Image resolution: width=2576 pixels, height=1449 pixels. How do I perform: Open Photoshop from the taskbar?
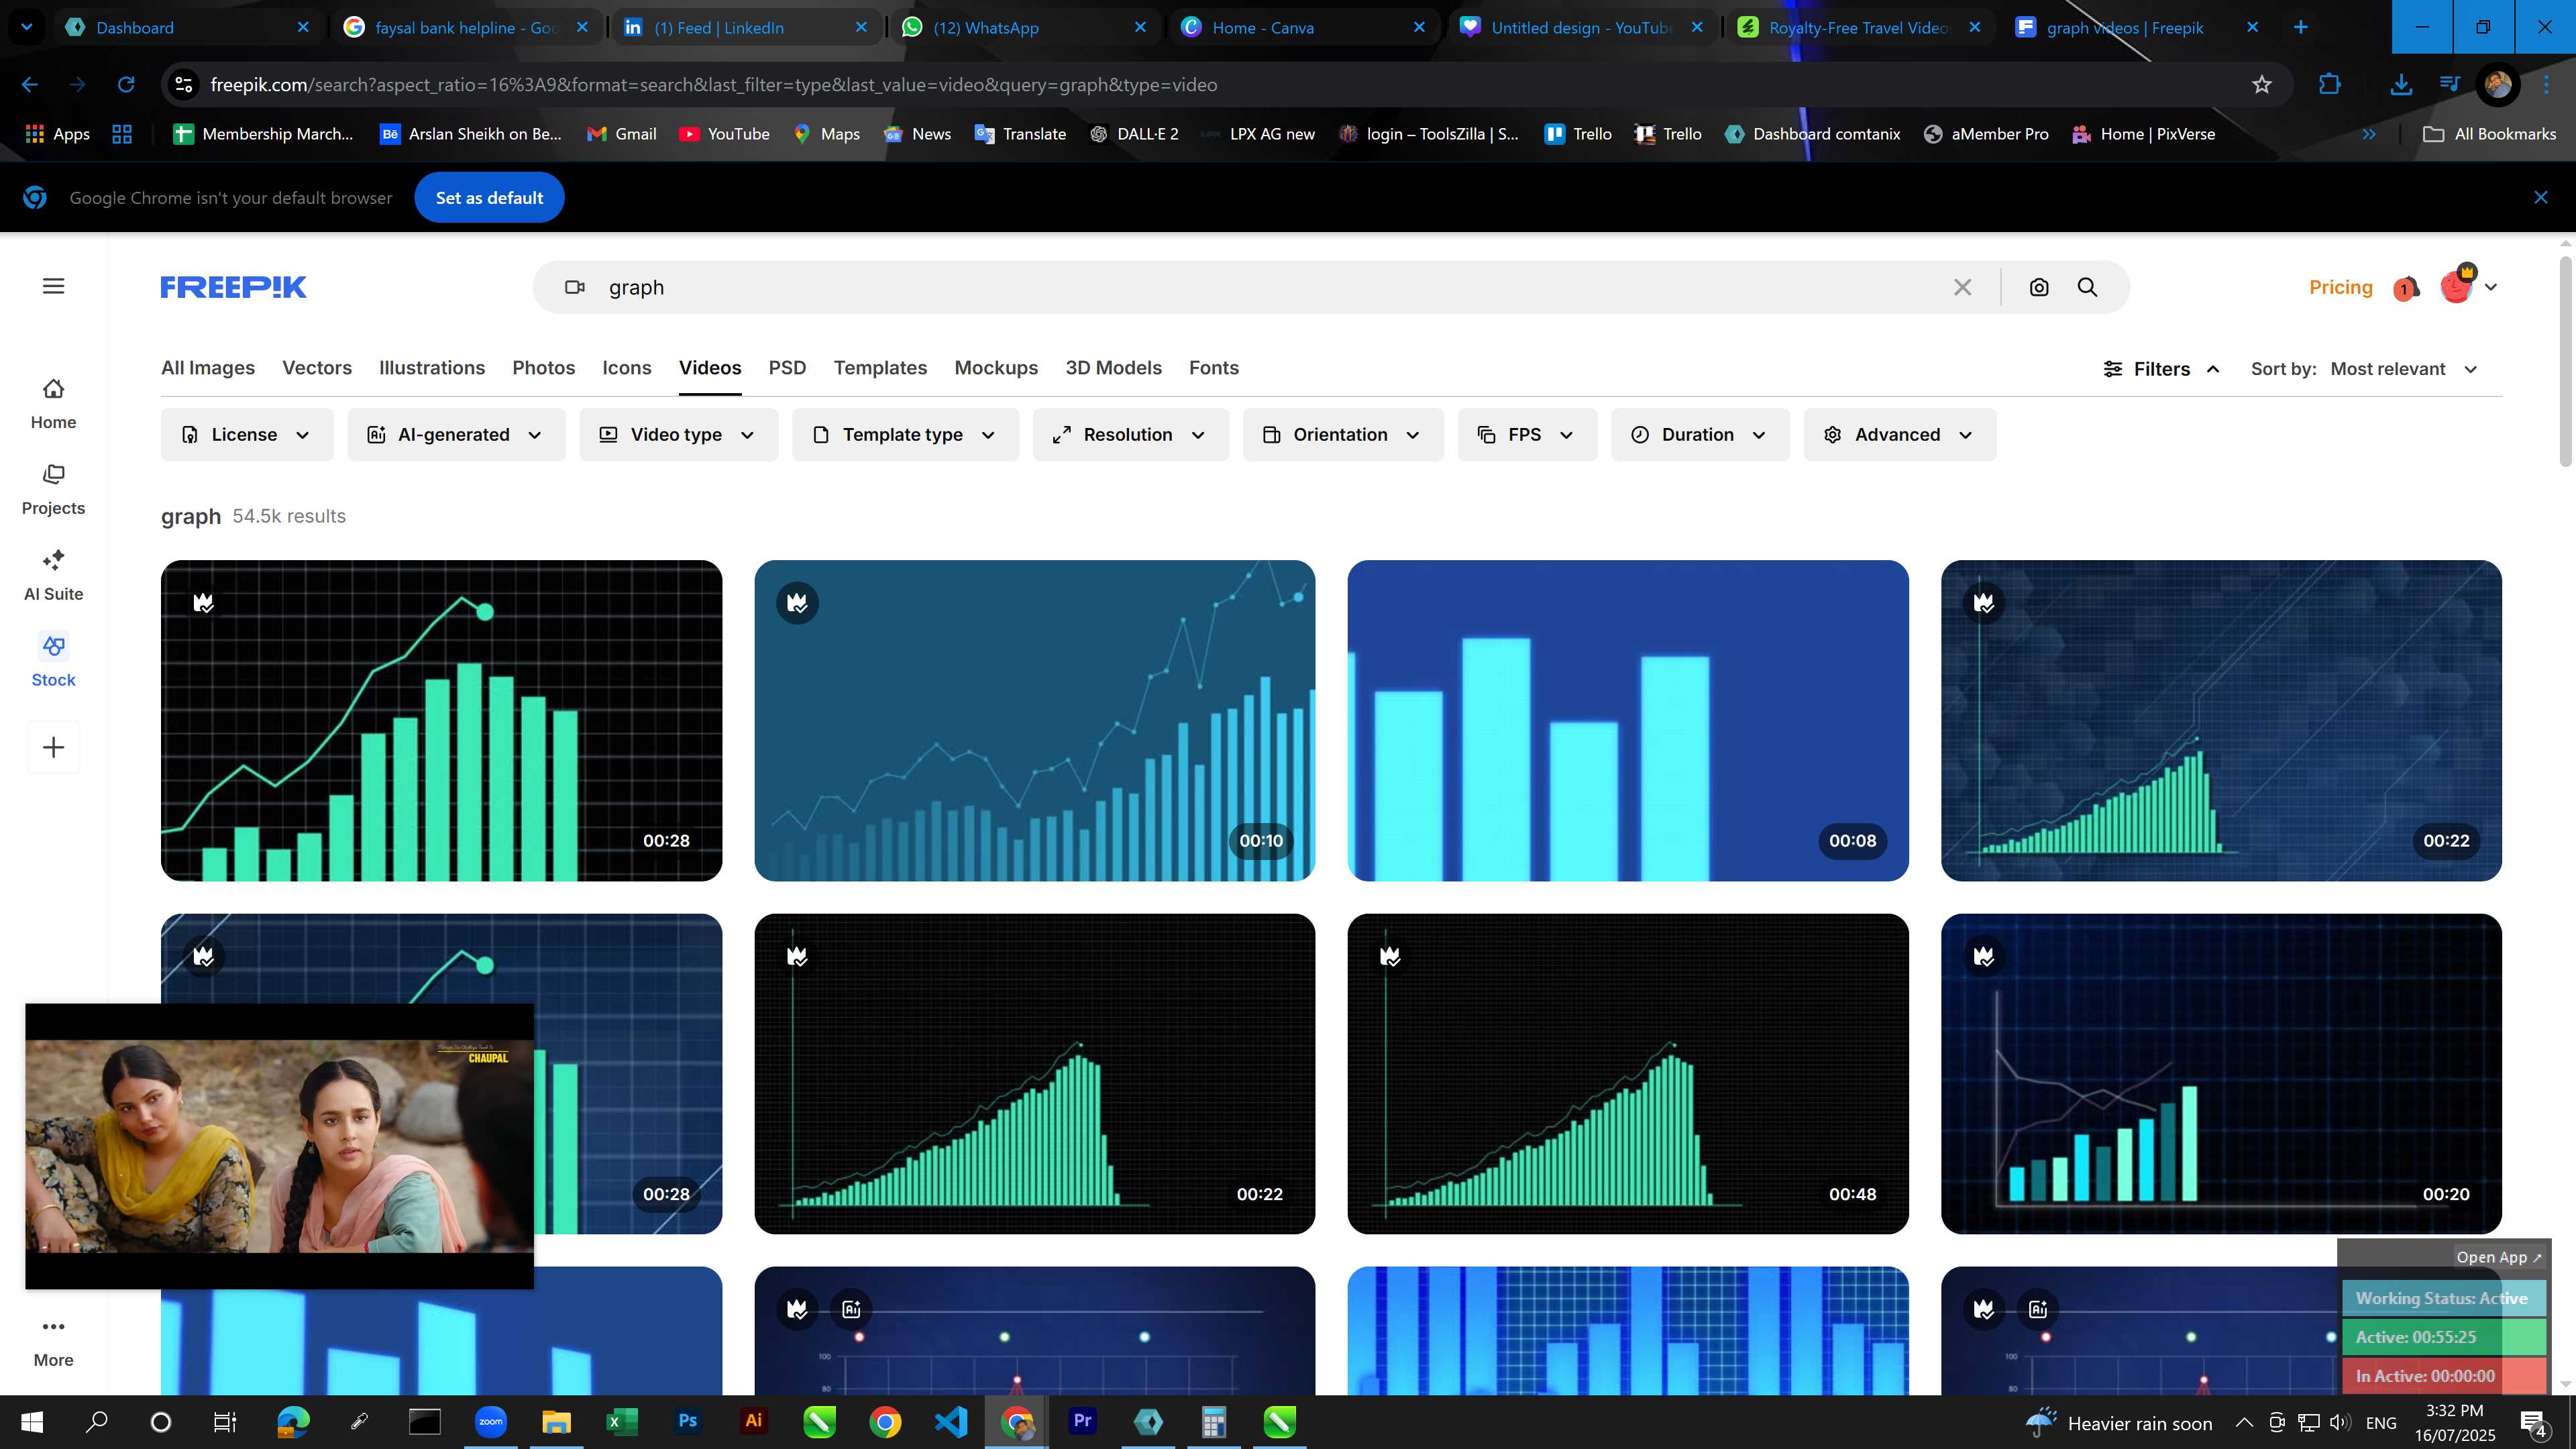pyautogui.click(x=688, y=1421)
